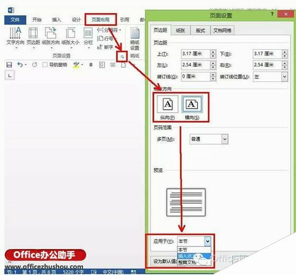
Task: Open the highlight color dropdown arrow
Action: [x=82, y=65]
